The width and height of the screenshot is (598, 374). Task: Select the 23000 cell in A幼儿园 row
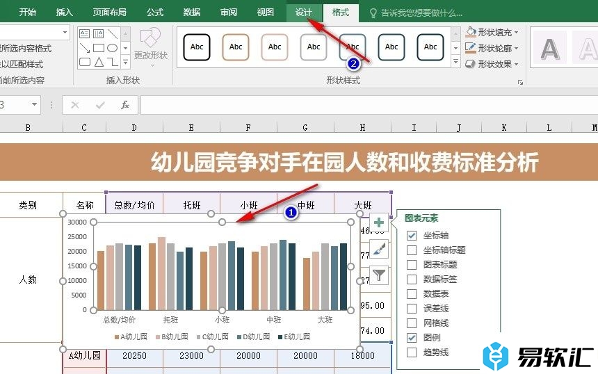click(191, 356)
